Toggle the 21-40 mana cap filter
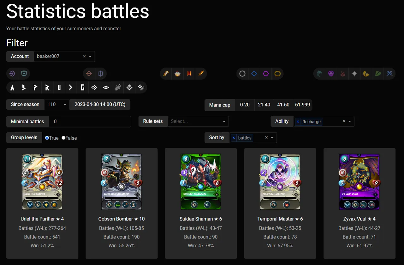 (x=264, y=105)
